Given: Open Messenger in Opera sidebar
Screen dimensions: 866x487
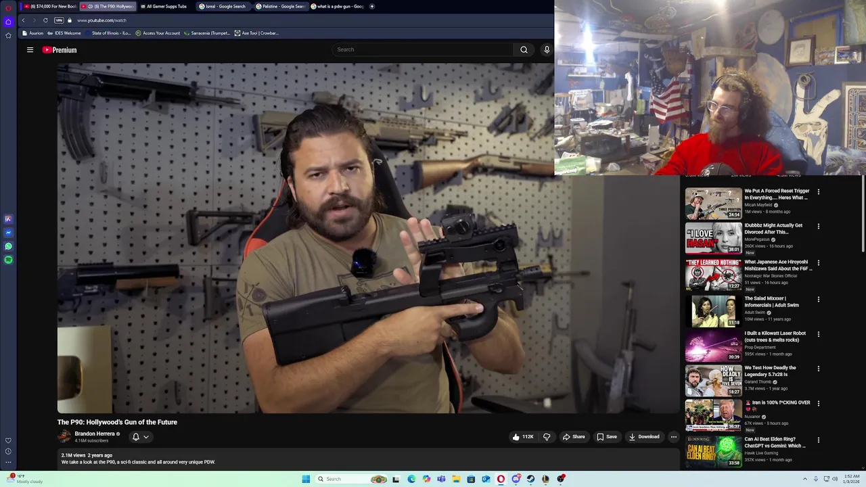Looking at the screenshot, I should coord(8,233).
